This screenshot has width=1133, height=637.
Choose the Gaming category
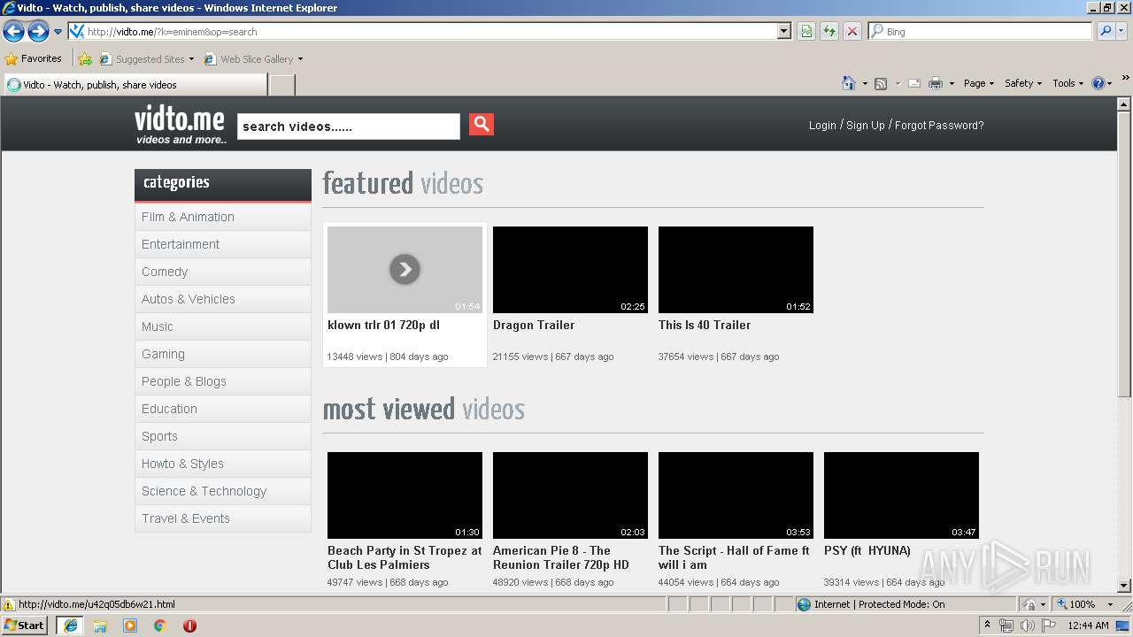(x=223, y=354)
